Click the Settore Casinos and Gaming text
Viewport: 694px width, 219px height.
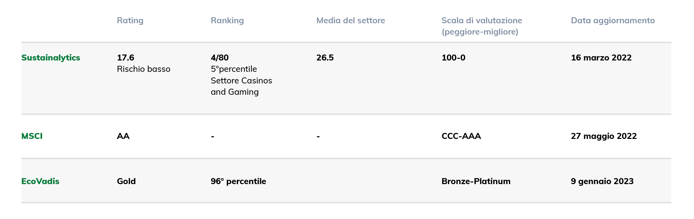(x=241, y=86)
